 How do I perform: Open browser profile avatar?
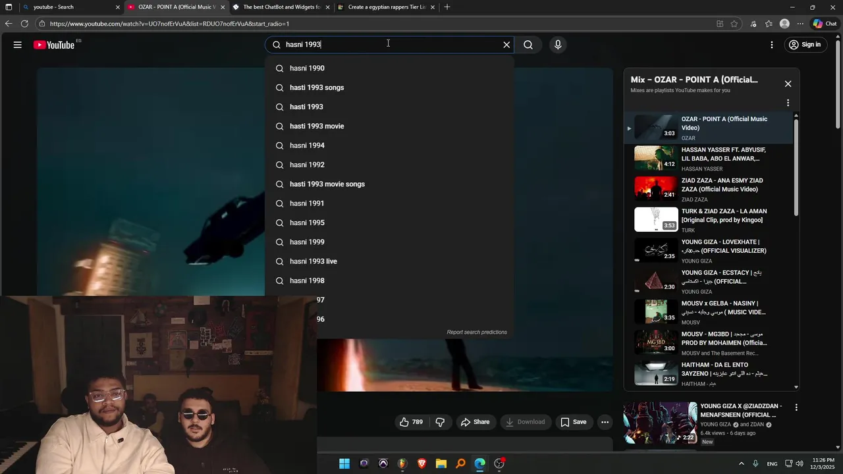[784, 24]
